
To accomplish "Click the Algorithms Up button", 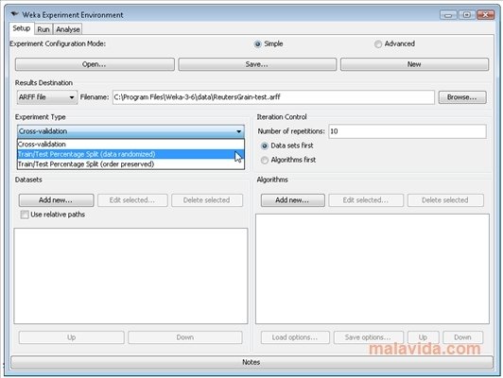I will (424, 337).
